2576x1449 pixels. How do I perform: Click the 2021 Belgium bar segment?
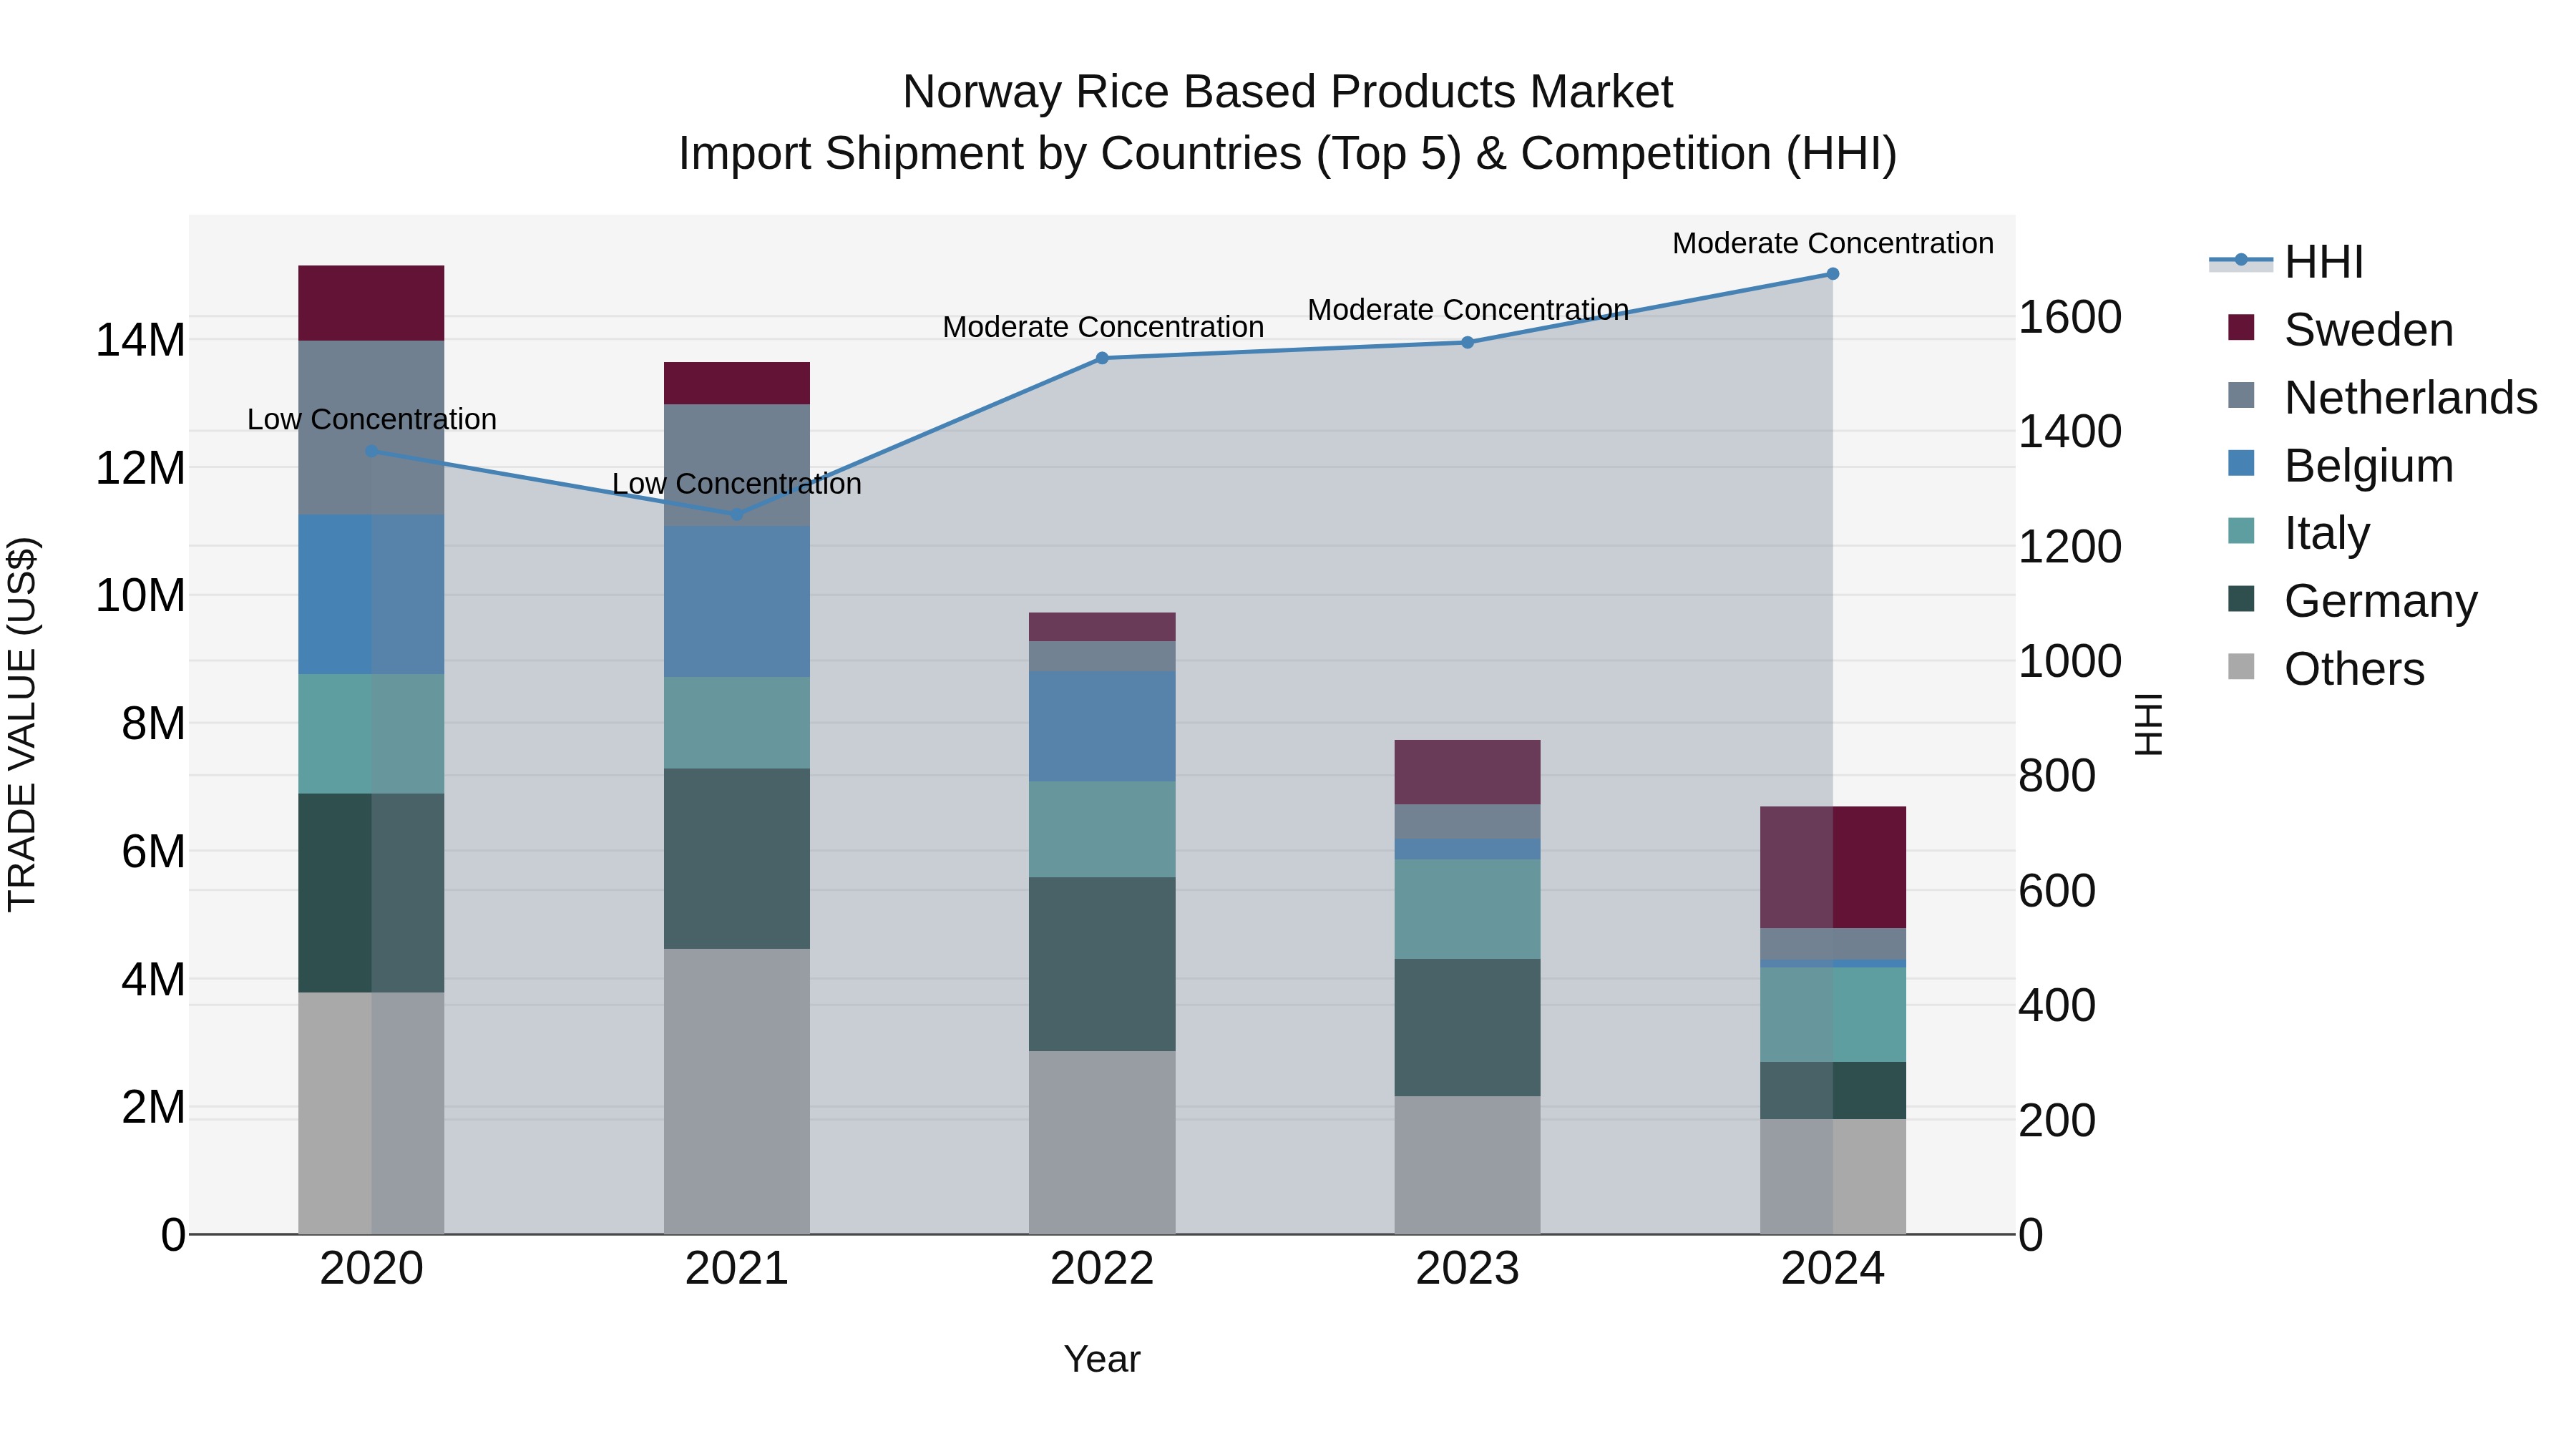coord(737,602)
